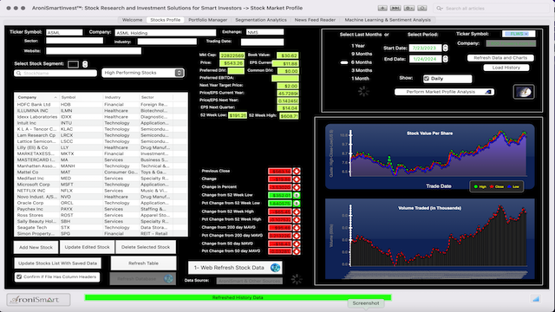
Task: Click the Change in Percent indicator icon
Action: [297, 187]
